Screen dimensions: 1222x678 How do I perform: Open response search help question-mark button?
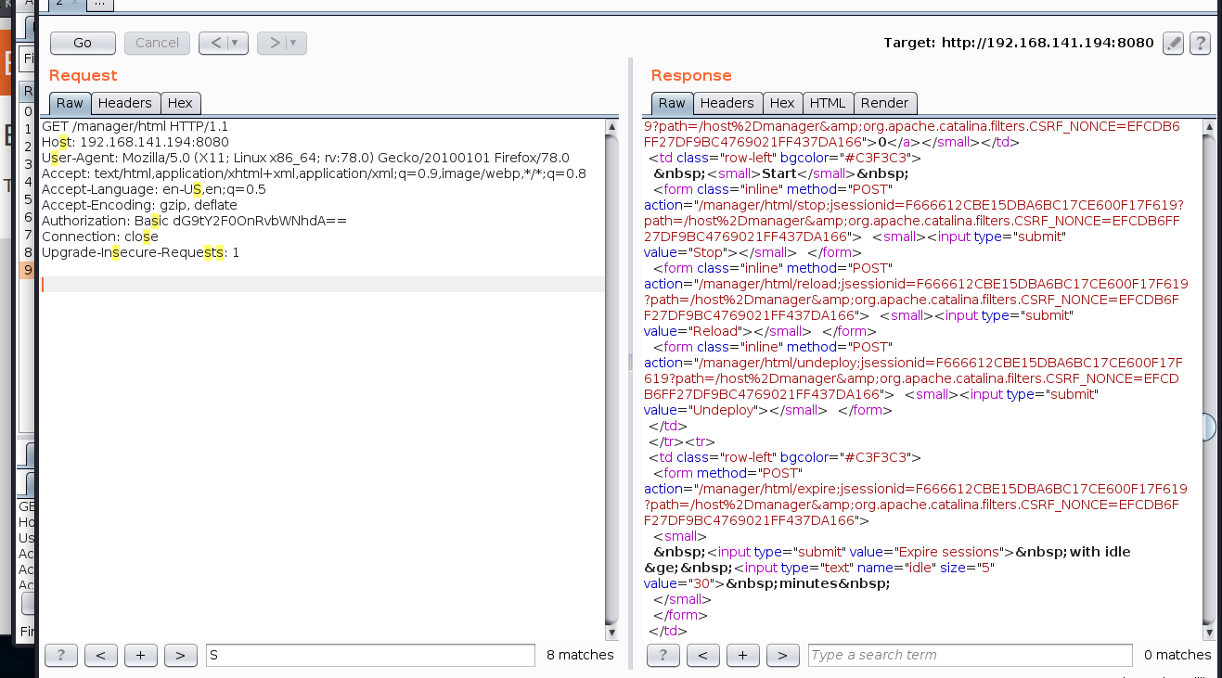click(662, 655)
